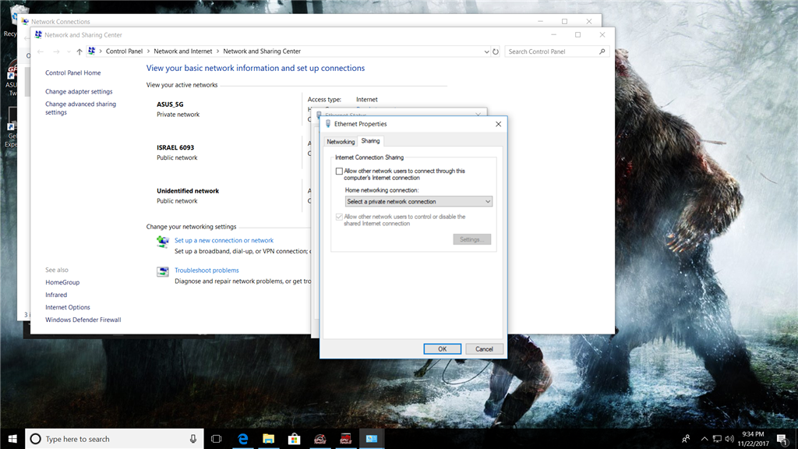Refresh the Network and Sharing Center view
This screenshot has width=798, height=449.
pyautogui.click(x=495, y=51)
